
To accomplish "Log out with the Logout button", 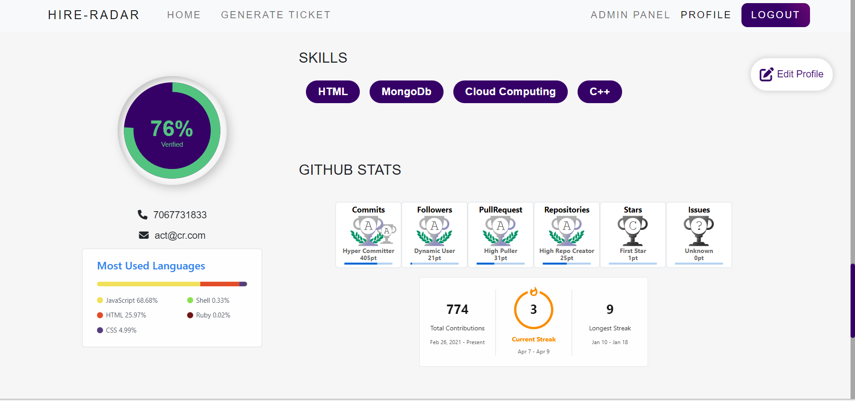I will pos(775,15).
